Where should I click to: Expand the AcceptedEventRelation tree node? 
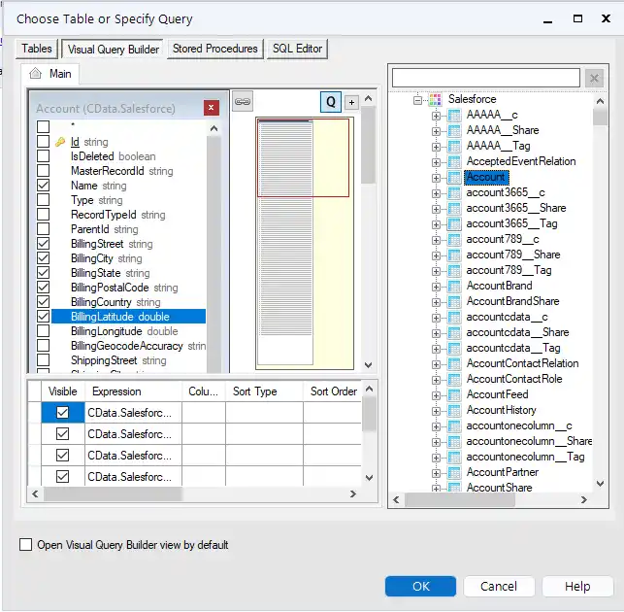[436, 161]
